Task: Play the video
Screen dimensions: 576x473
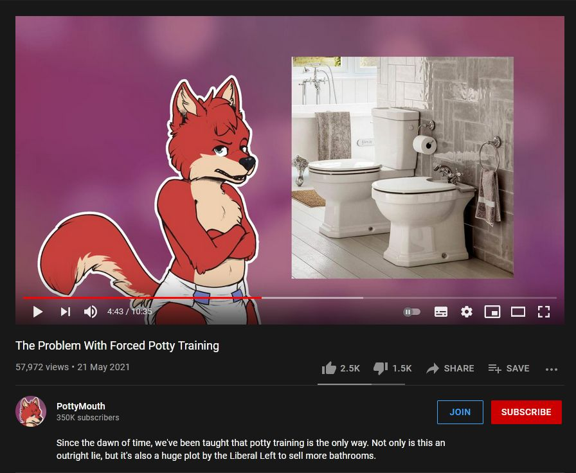Action: click(38, 312)
